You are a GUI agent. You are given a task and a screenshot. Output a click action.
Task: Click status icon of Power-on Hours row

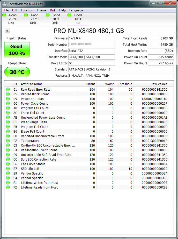pyautogui.click(x=8, y=99)
